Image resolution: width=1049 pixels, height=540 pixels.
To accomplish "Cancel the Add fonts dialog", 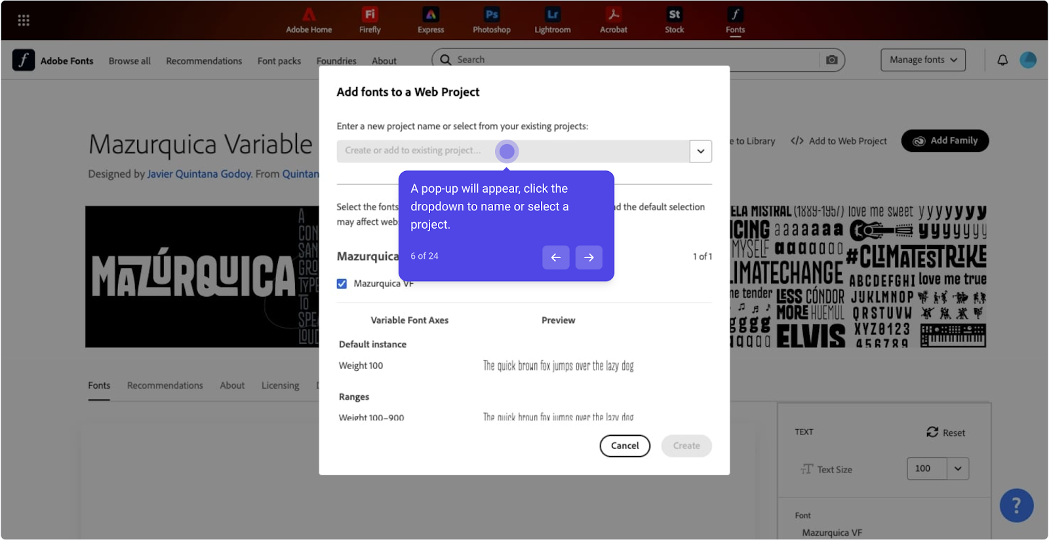I will [624, 446].
